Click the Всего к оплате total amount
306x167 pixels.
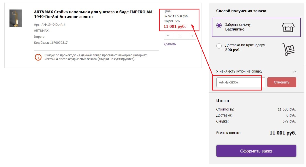pos(283,133)
